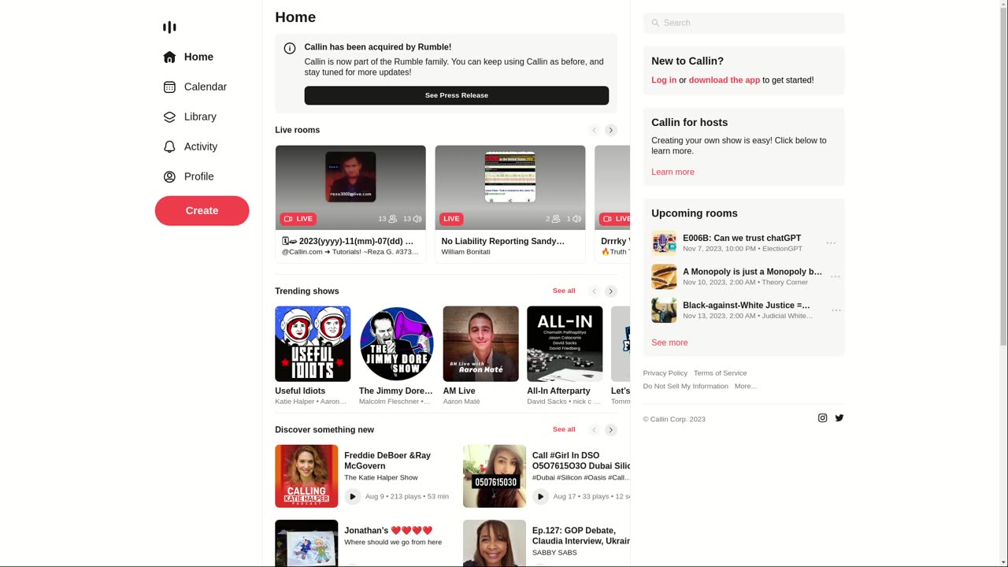Open the Jonathan's hearts episode title

click(x=388, y=531)
